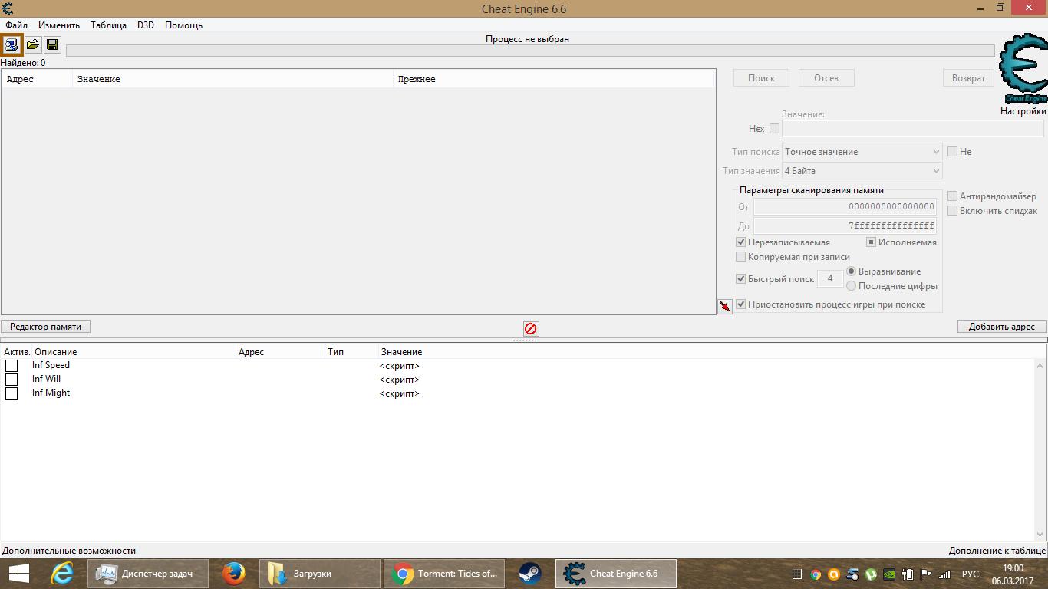Enable the Inf Speed script checkbox
This screenshot has height=589, width=1048.
tap(12, 366)
